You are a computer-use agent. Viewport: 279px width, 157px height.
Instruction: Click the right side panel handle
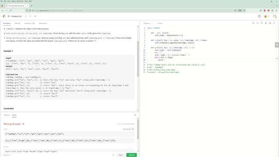pyautogui.click(x=277, y=45)
